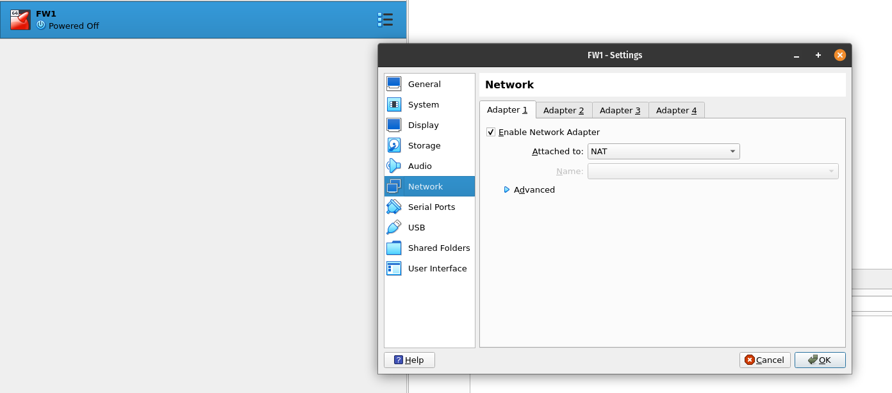The width and height of the screenshot is (892, 393).
Task: Switch to the Adapter 1 tab
Action: point(507,109)
